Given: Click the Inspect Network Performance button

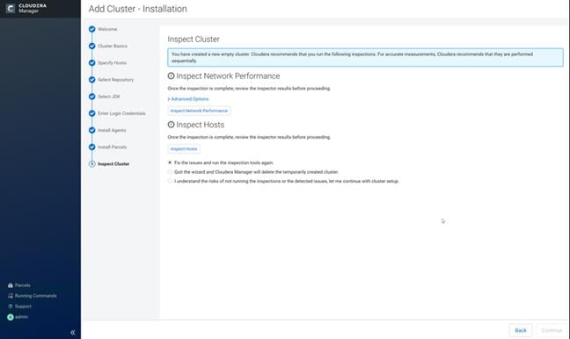Looking at the screenshot, I should (199, 111).
